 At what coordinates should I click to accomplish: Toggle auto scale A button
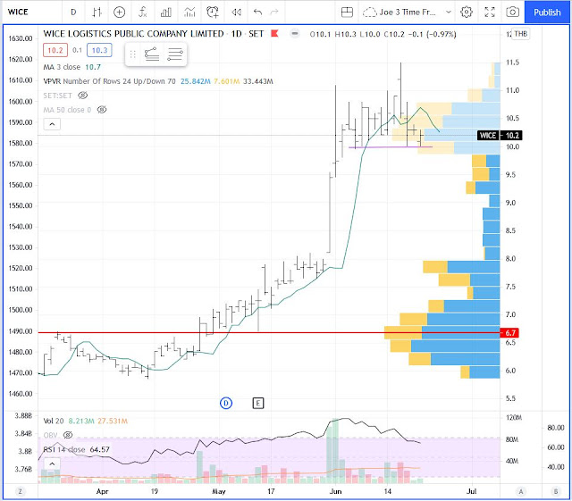(520, 491)
